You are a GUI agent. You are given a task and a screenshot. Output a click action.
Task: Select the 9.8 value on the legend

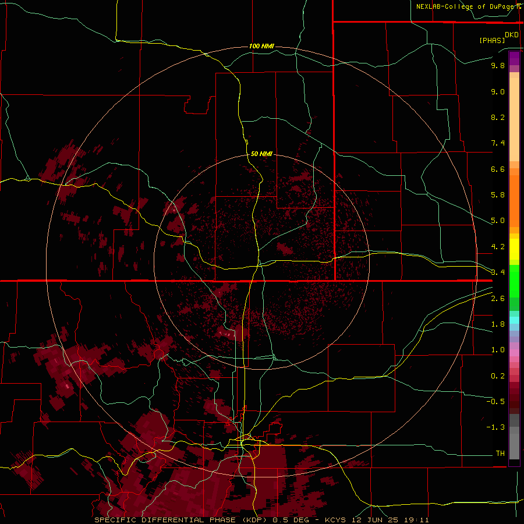(498, 65)
